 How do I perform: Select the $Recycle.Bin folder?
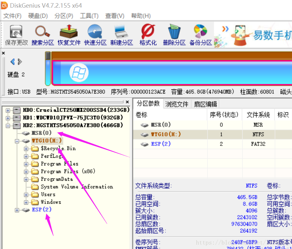tap(58, 148)
